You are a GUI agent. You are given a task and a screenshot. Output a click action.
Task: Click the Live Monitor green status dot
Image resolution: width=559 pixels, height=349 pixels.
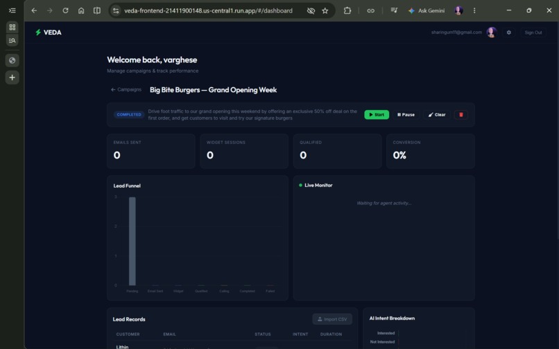[300, 185]
